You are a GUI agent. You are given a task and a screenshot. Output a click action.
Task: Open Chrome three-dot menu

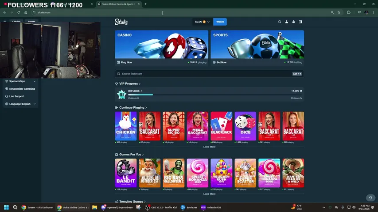point(374,12)
